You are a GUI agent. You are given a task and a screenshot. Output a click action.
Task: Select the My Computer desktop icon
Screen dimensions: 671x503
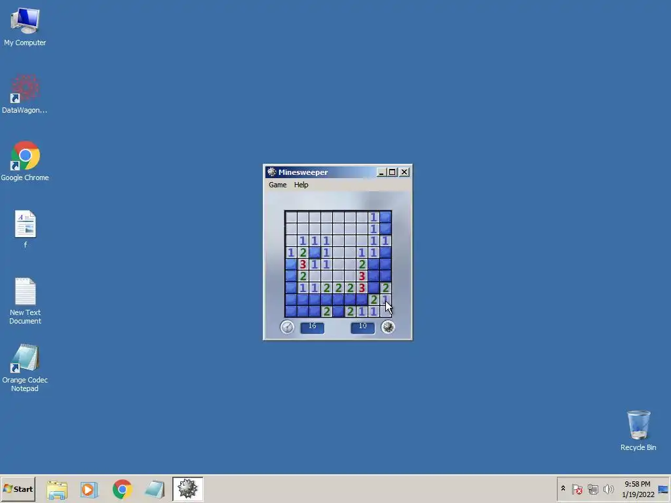[25, 26]
